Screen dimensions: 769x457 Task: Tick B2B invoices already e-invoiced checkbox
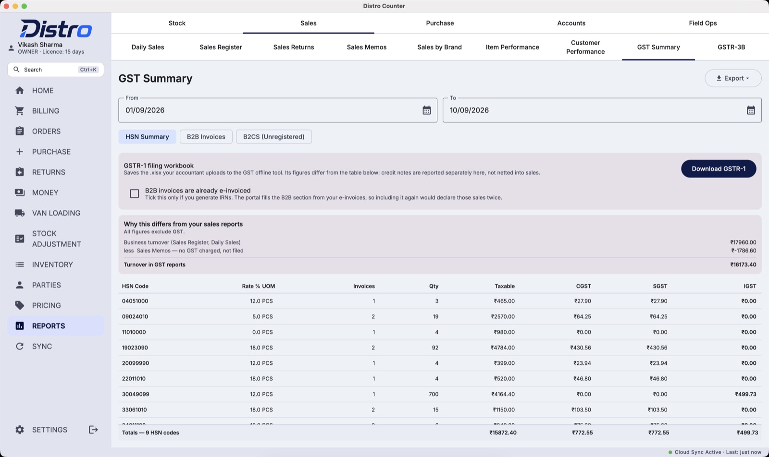[x=135, y=193]
